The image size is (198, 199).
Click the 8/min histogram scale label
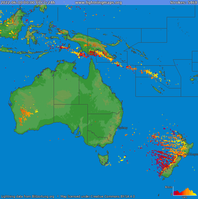click(x=169, y=187)
